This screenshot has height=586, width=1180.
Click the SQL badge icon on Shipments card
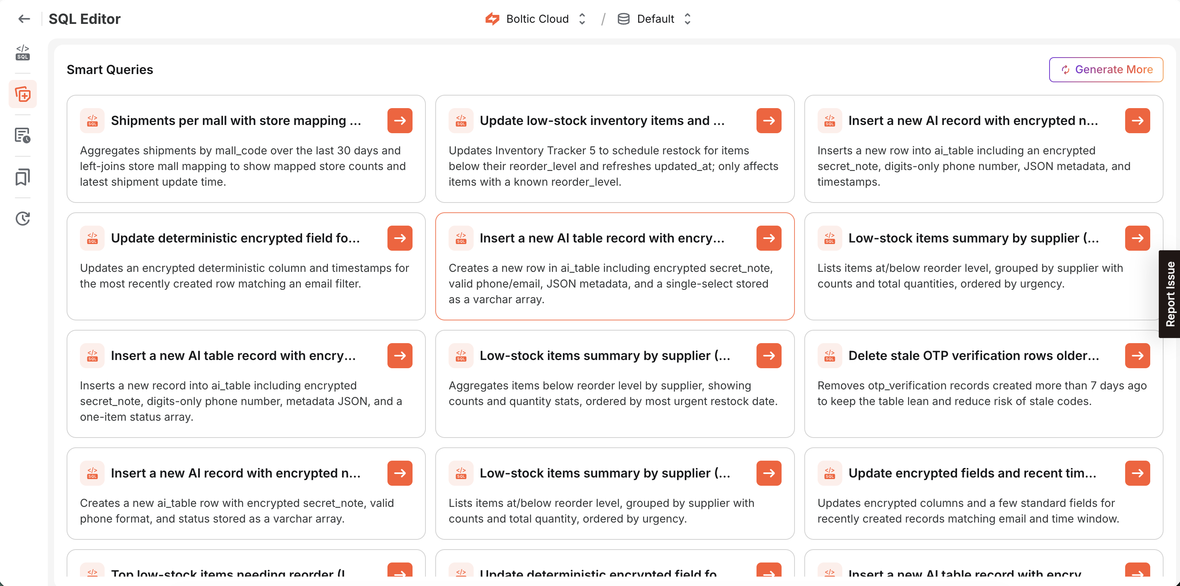(92, 121)
